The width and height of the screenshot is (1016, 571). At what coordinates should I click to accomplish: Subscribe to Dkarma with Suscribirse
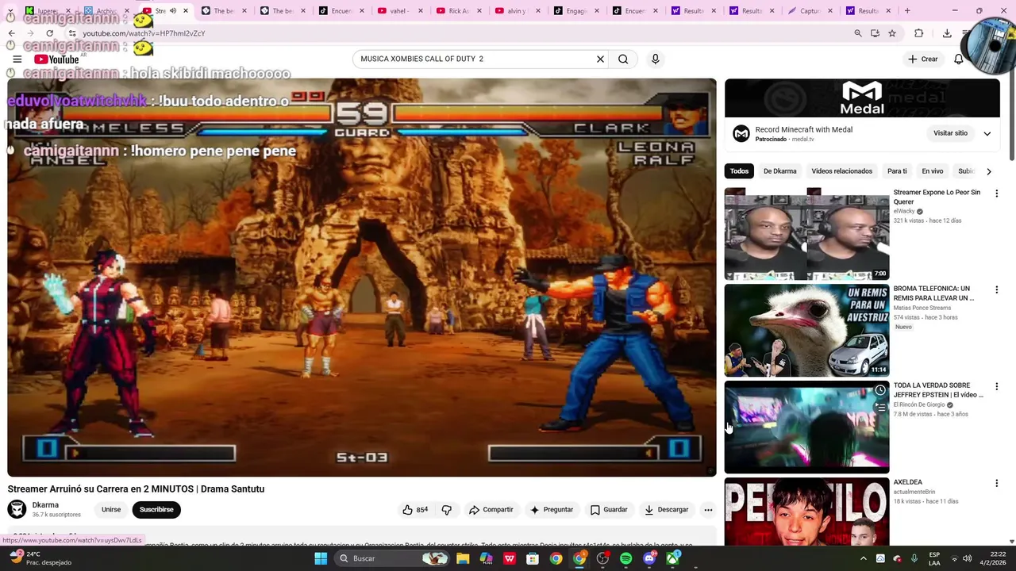[156, 510]
